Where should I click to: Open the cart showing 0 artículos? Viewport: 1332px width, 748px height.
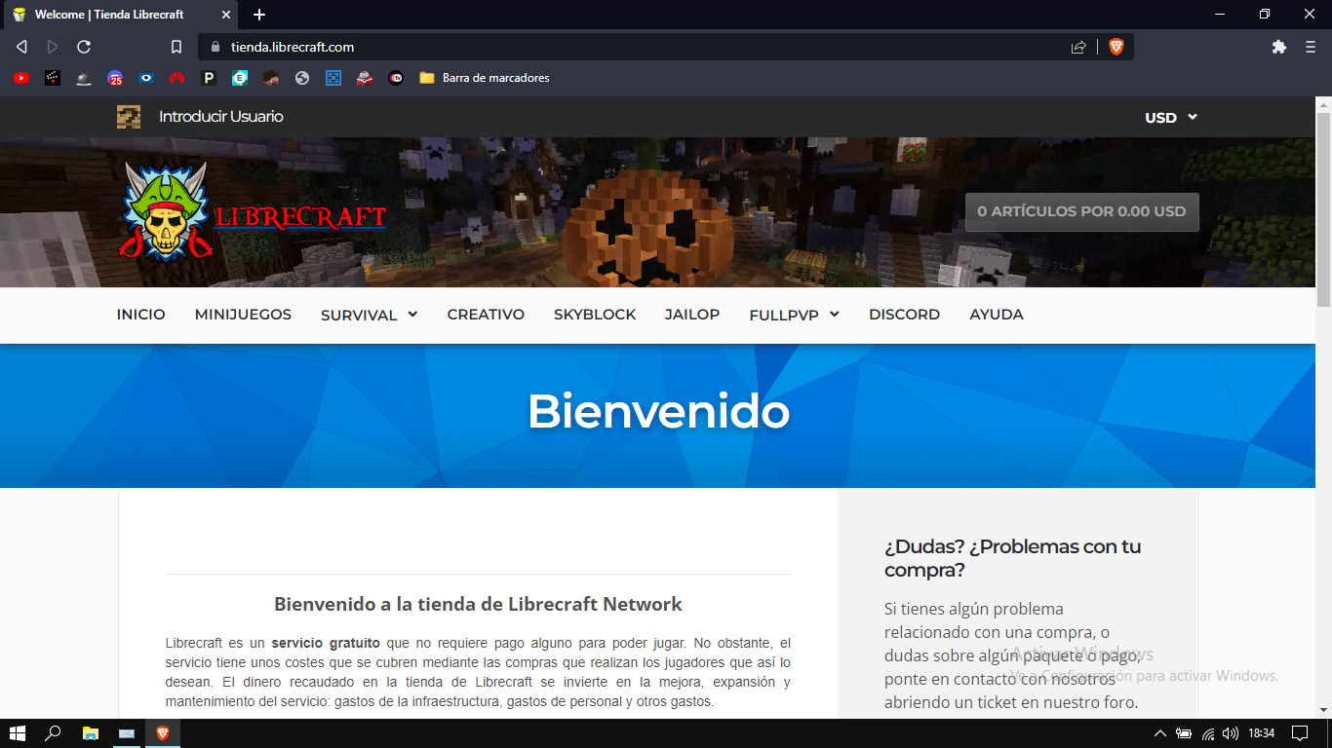pyautogui.click(x=1082, y=211)
